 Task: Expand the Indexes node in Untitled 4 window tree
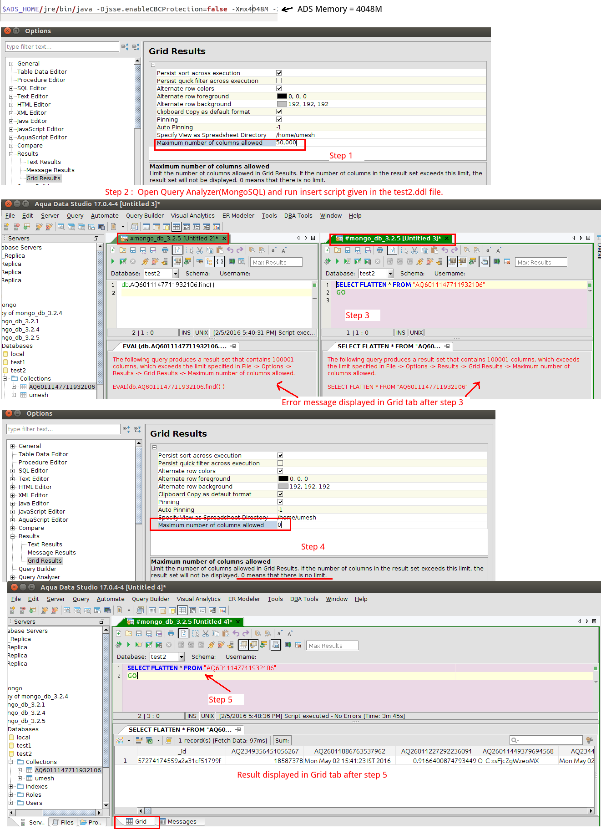point(10,786)
